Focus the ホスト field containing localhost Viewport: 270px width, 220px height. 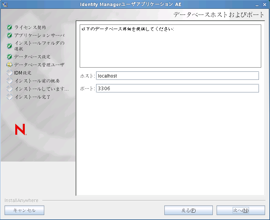[x=177, y=76]
